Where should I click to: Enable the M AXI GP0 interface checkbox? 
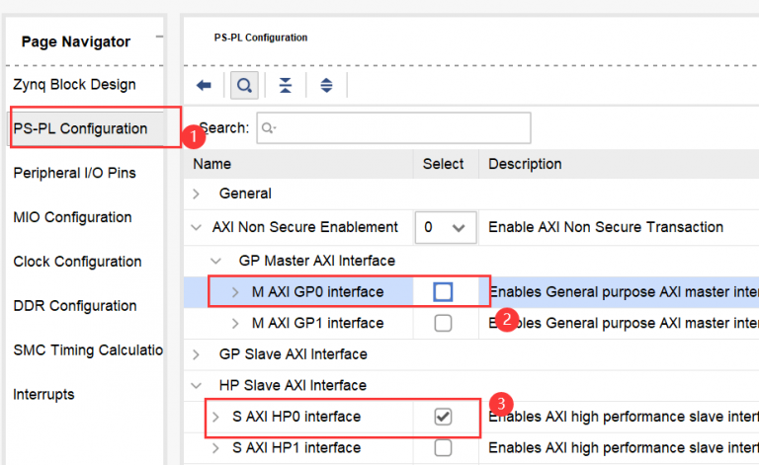pos(443,291)
